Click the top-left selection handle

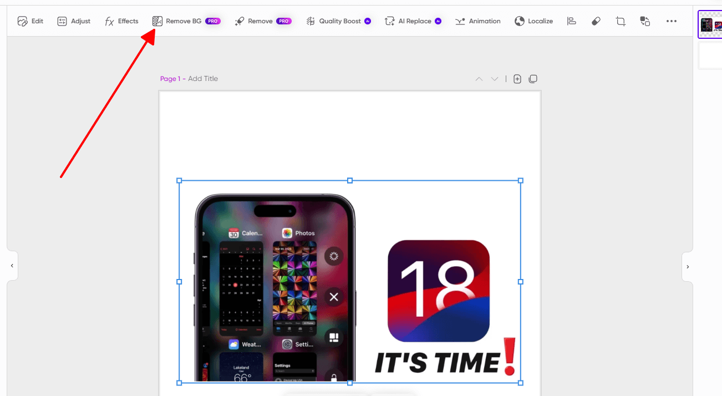tap(179, 181)
